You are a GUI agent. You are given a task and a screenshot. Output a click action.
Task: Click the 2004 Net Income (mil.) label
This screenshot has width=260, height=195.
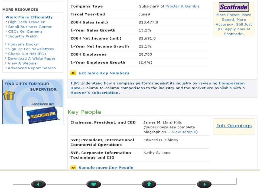(96, 38)
